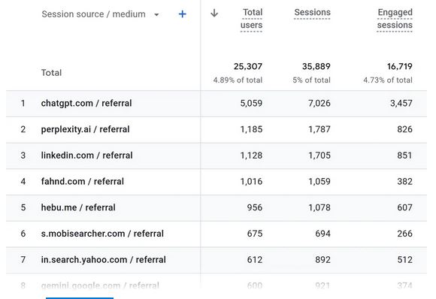Click the 4.73% of total text
The height and width of the screenshot is (299, 436).
[x=388, y=80]
